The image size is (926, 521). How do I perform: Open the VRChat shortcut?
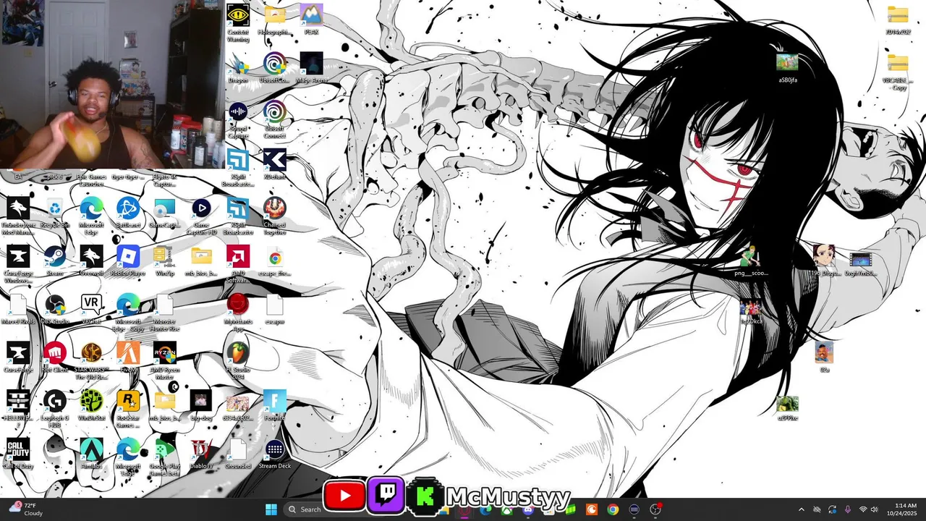pos(91,309)
